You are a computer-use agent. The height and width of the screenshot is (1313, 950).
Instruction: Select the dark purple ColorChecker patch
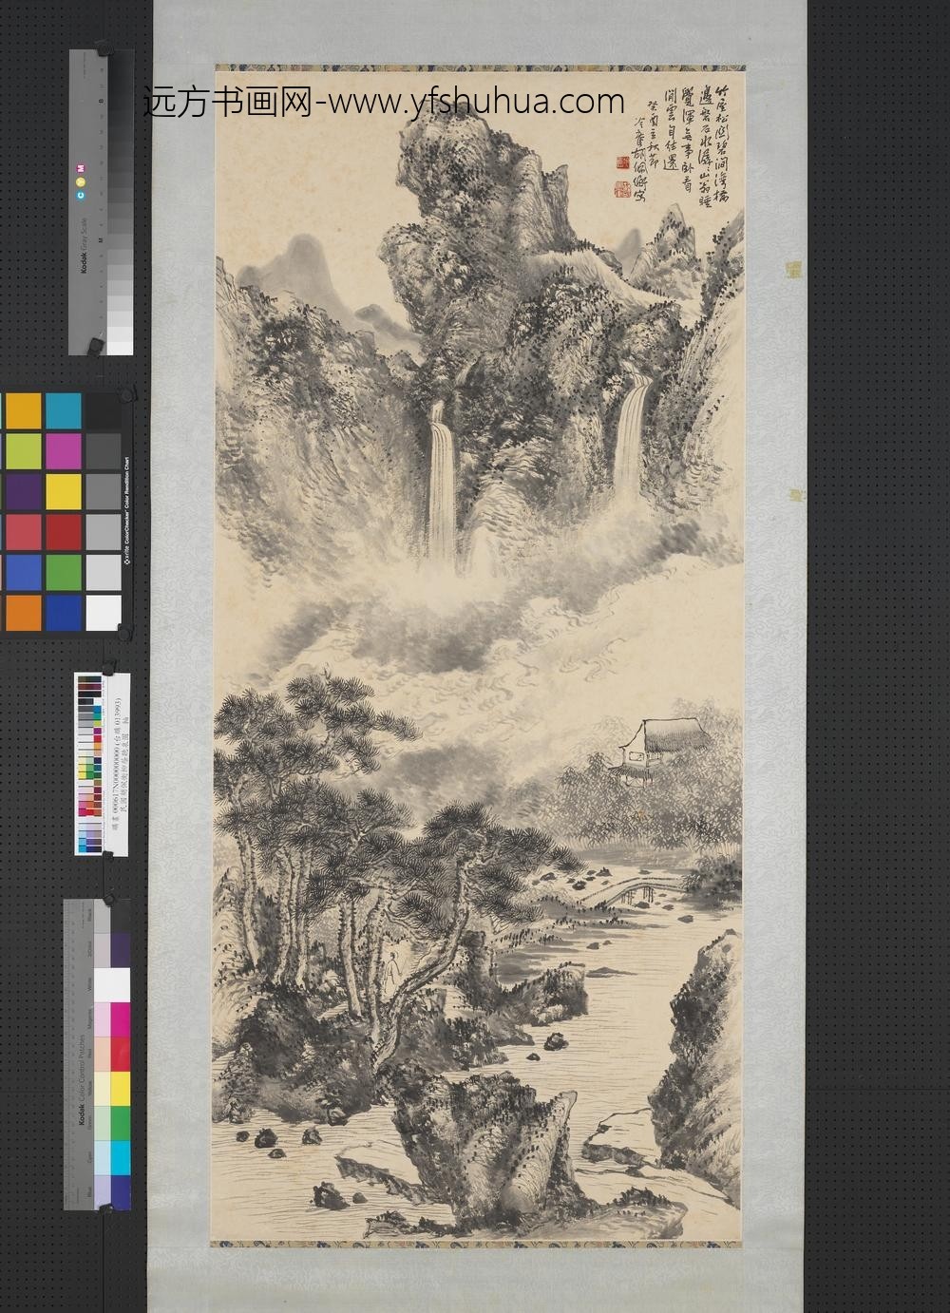(x=23, y=490)
